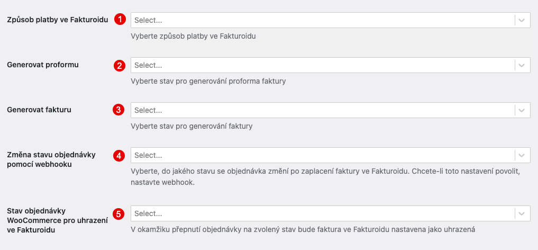Screen dimensions: 538x250
Task: Click the red number 5 marker
Action: (x=118, y=214)
